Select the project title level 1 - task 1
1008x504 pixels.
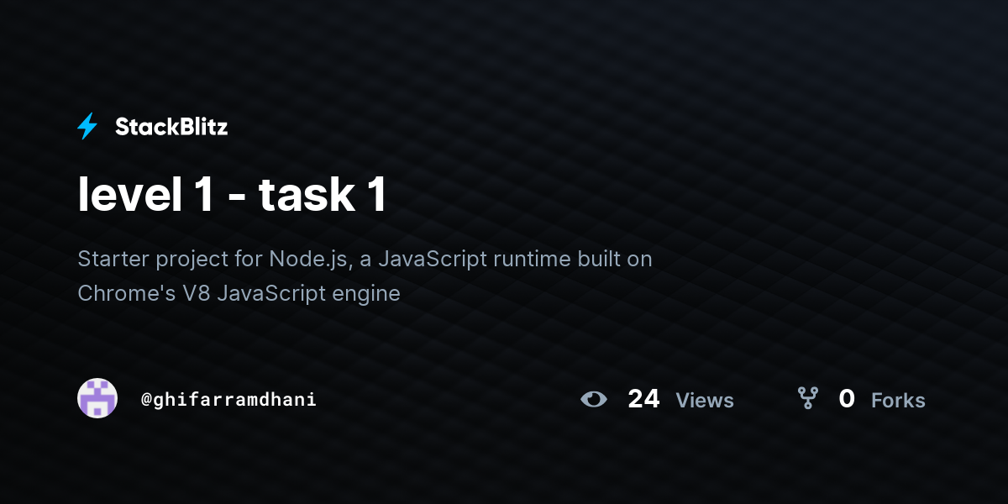(232, 193)
